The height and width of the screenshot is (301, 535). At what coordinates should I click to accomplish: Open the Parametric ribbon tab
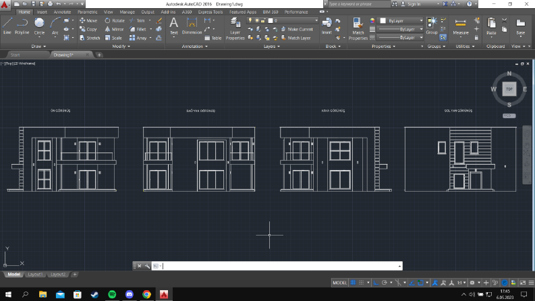(87, 12)
